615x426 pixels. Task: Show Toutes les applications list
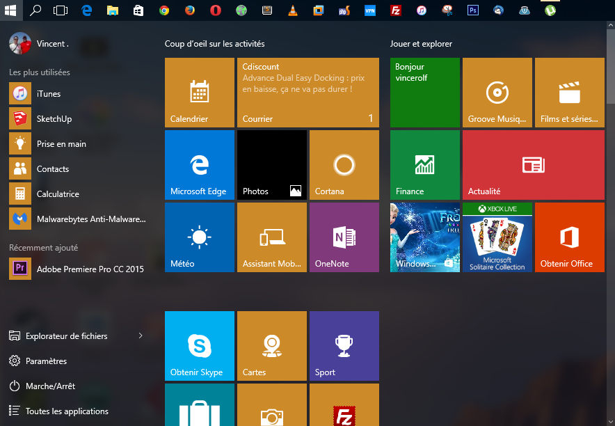(x=66, y=411)
